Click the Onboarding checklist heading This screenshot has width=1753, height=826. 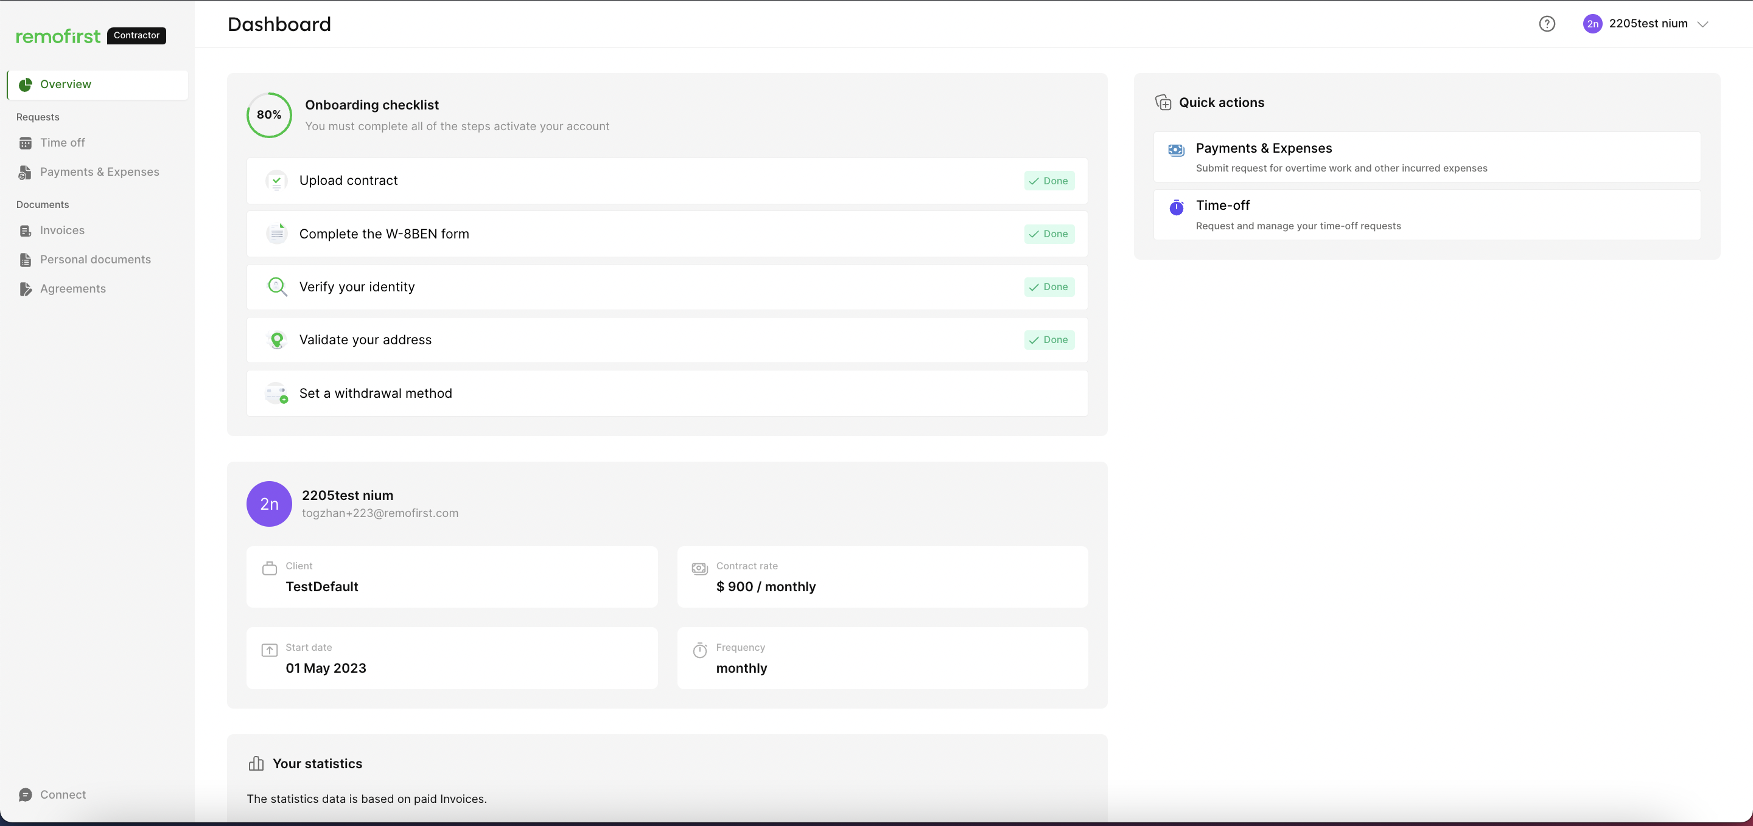pos(371,105)
